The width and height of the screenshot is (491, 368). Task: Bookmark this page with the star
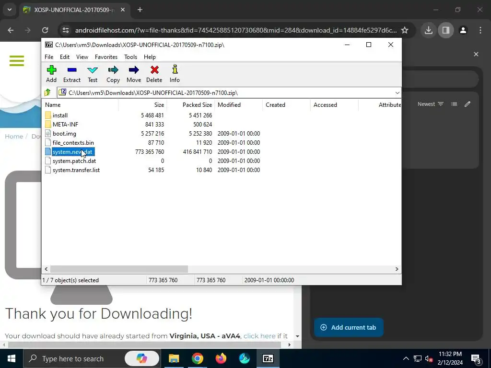tap(405, 30)
